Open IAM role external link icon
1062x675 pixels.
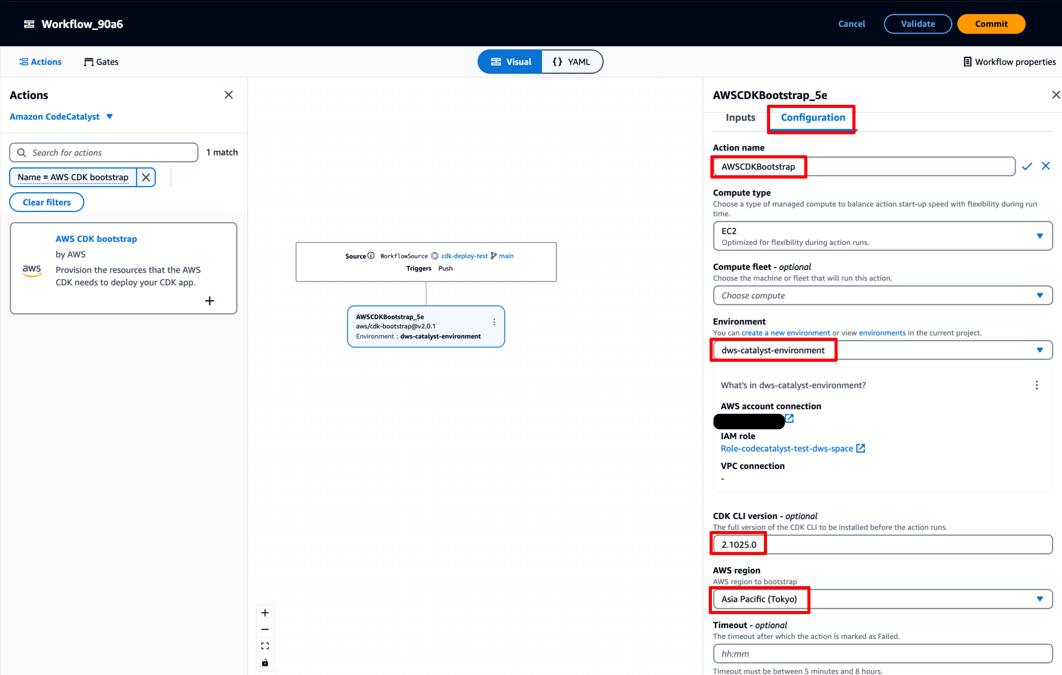pos(861,448)
